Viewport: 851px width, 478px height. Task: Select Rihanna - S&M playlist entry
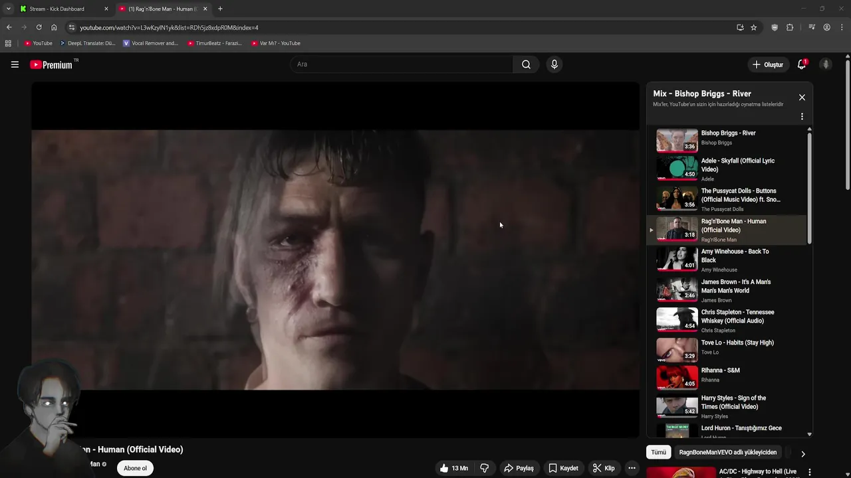(x=727, y=376)
